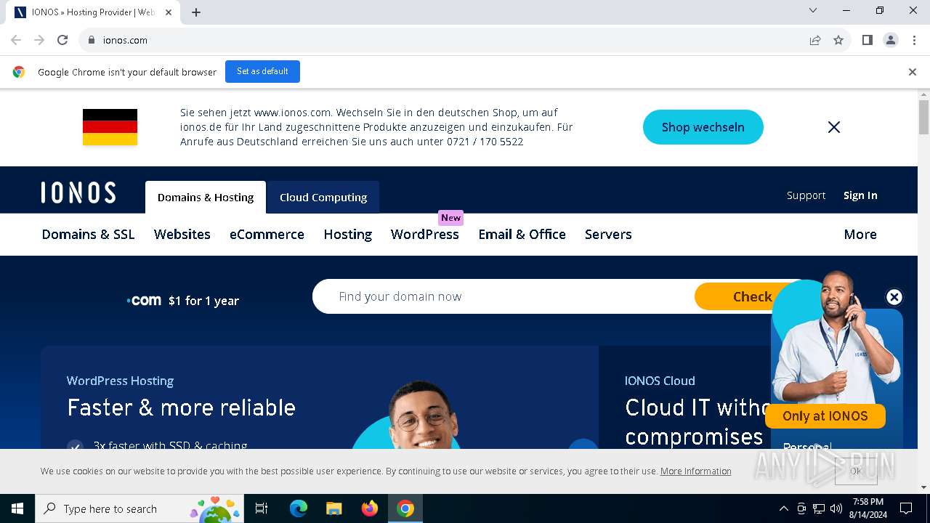The width and height of the screenshot is (930, 523).
Task: Open the eCommerce menu
Action: (x=267, y=235)
